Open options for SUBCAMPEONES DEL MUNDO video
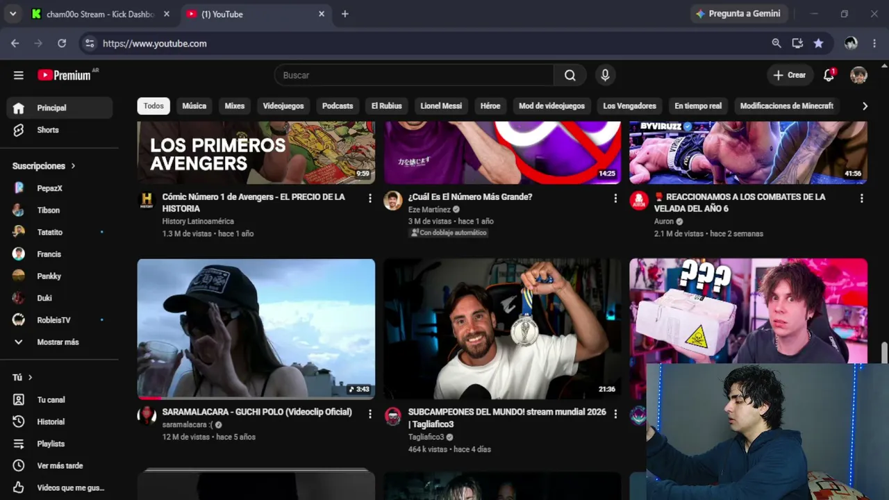This screenshot has height=500, width=889. [615, 413]
